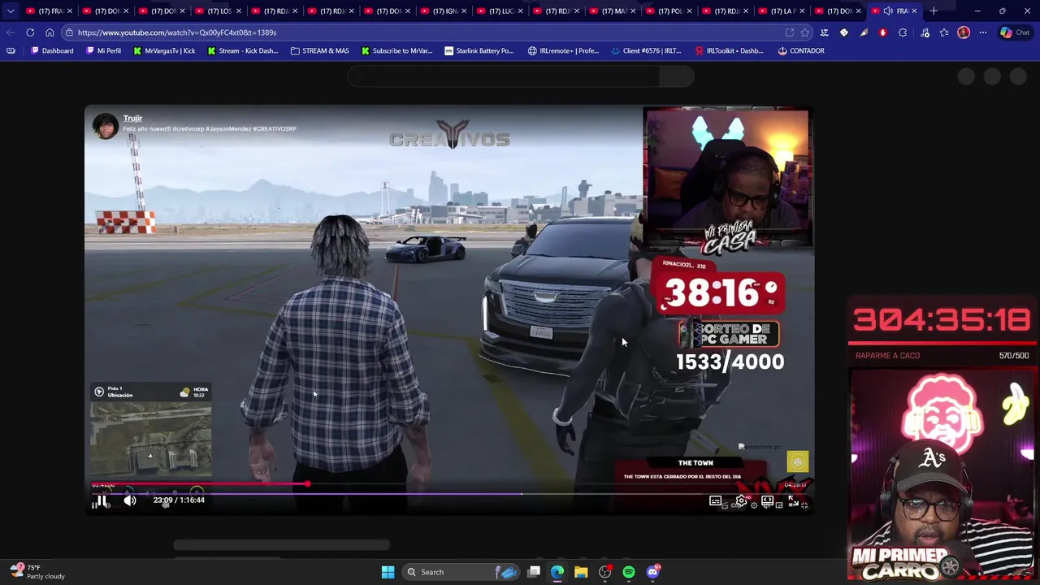The height and width of the screenshot is (585, 1040).
Task: Open File Explorer from the taskbar
Action: click(581, 572)
